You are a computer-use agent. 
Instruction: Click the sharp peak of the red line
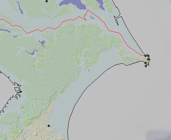(88, 10)
